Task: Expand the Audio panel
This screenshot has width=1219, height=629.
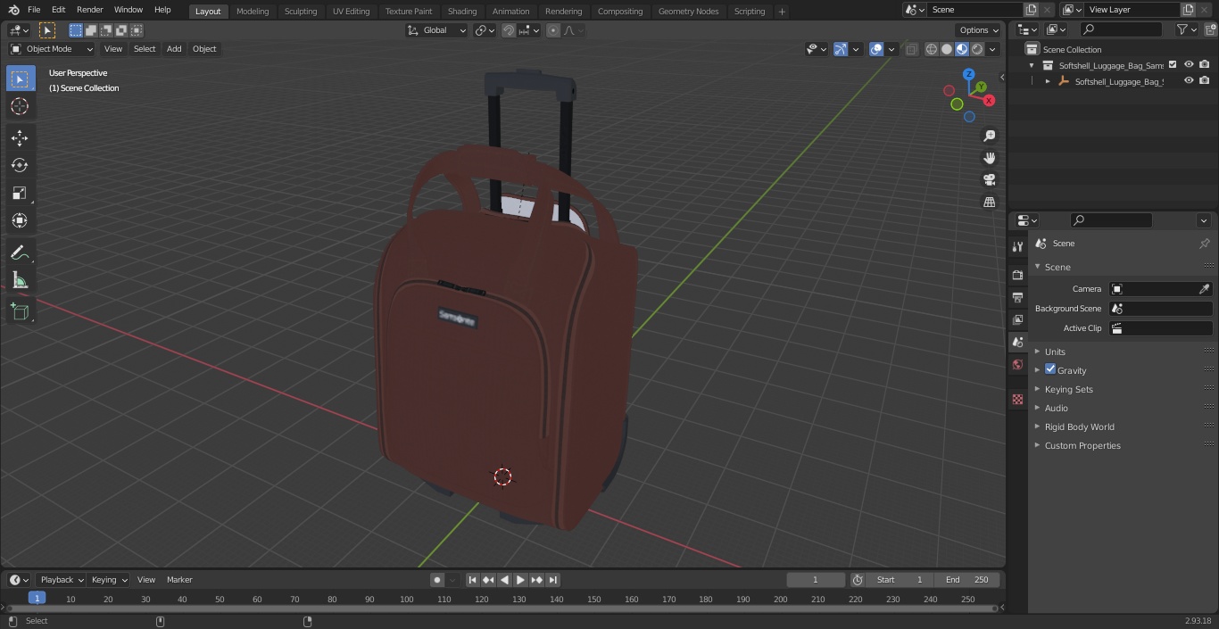Action: [x=1057, y=408]
